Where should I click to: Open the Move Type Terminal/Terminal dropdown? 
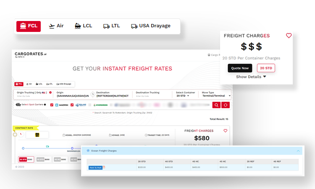[x=216, y=96]
